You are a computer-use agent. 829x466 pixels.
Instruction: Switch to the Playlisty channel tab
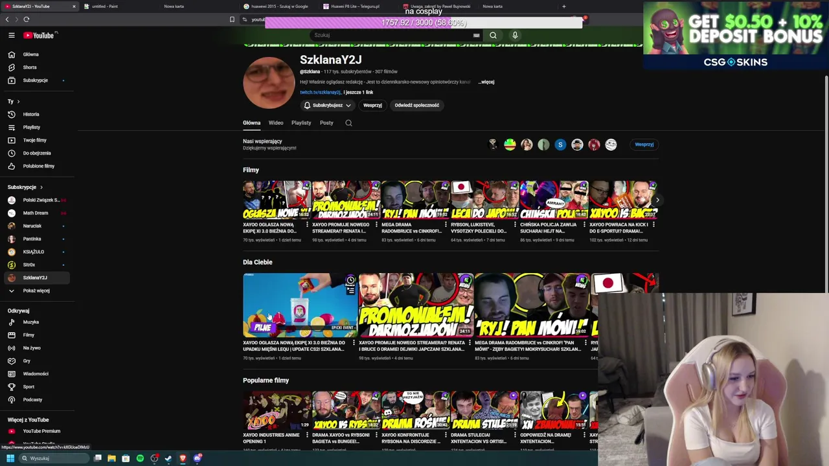(x=301, y=123)
